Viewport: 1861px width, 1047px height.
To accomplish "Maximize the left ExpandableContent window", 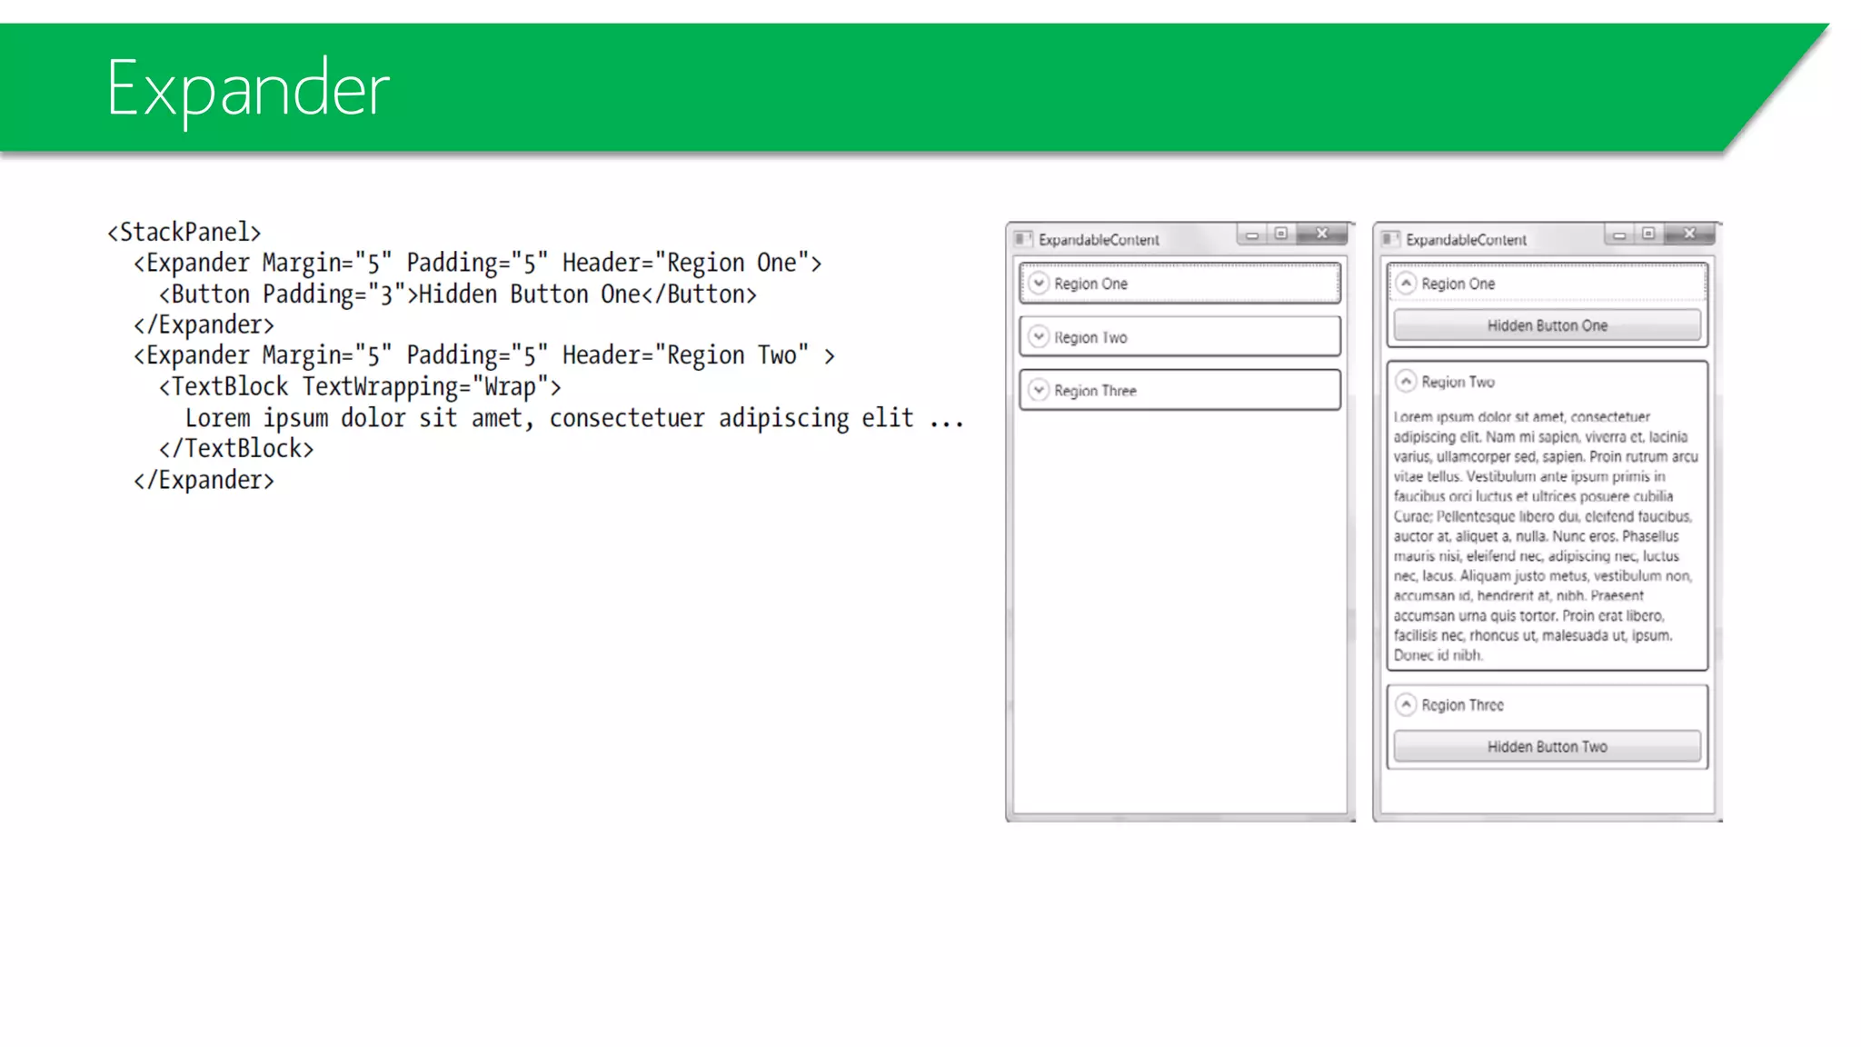I will pyautogui.click(x=1281, y=234).
